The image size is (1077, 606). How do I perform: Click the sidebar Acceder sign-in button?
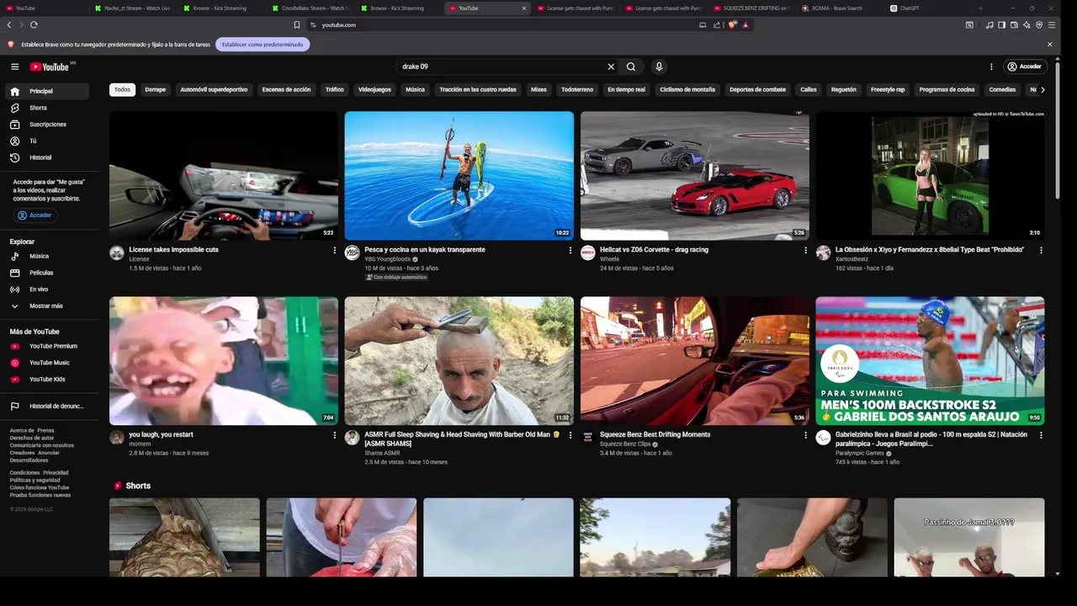point(34,215)
